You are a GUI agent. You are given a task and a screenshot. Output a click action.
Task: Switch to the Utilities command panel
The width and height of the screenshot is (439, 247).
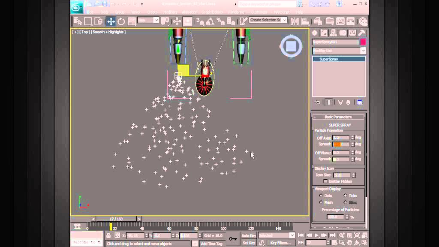[362, 33]
